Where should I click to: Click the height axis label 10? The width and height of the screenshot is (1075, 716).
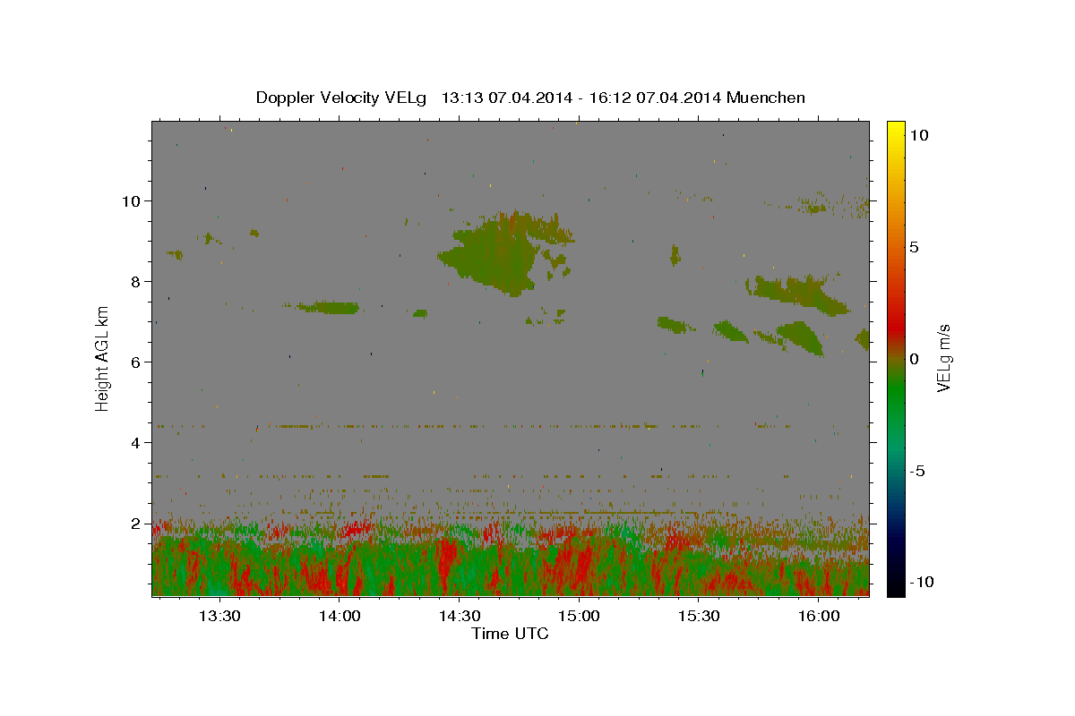click(x=133, y=200)
